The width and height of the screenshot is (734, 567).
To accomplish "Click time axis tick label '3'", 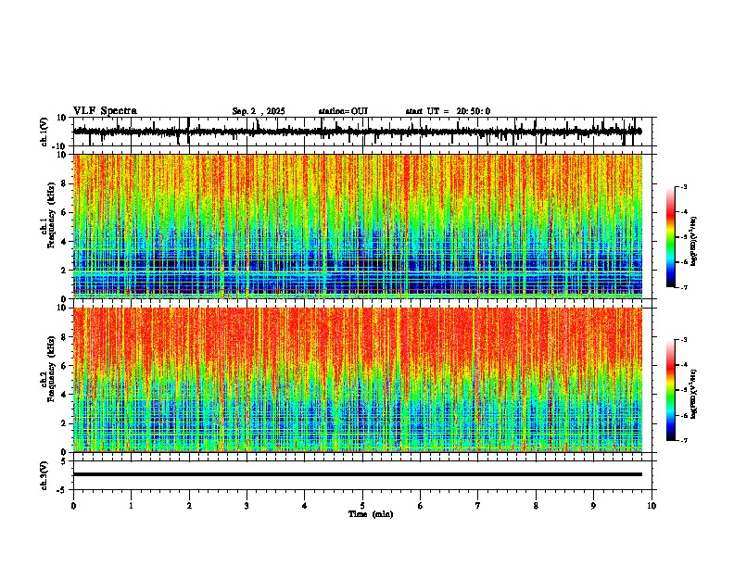I will pyautogui.click(x=247, y=506).
